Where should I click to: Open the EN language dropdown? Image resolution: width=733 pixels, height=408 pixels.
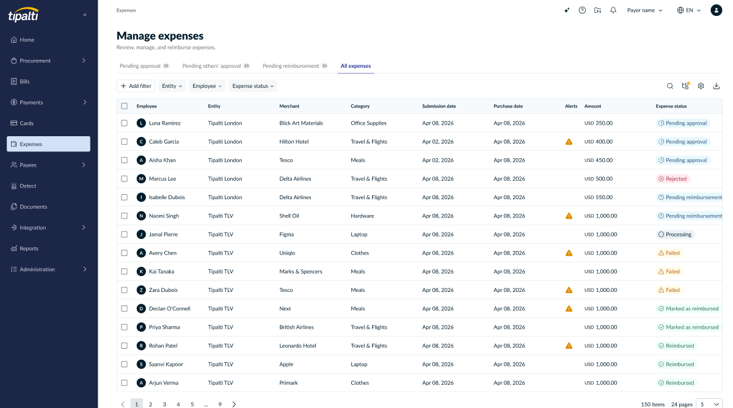click(689, 10)
